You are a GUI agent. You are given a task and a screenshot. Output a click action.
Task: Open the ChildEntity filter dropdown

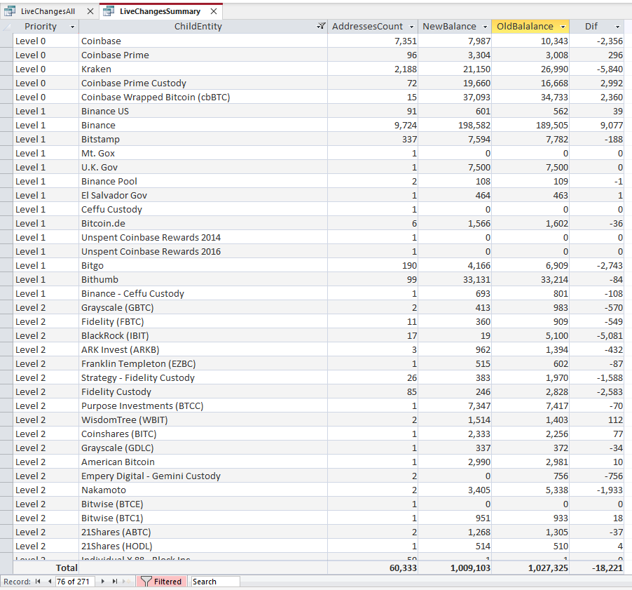pyautogui.click(x=321, y=27)
